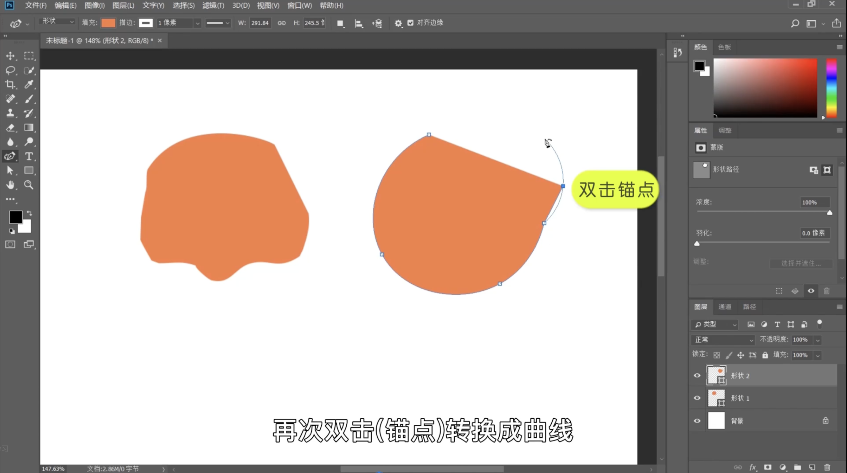Toggle the 对齐边缘 checkbox

(x=410, y=23)
